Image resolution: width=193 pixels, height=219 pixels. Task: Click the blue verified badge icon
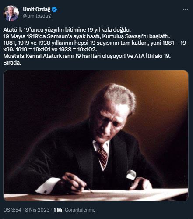54,10
